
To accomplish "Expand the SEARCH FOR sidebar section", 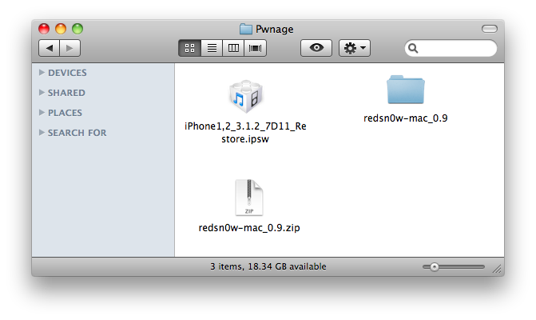I will [42, 133].
